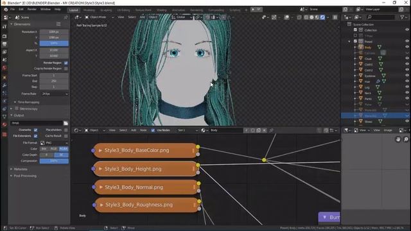Screen dimensions: 411x231
Task: Open the Edit menu
Action: [x=21, y=9]
